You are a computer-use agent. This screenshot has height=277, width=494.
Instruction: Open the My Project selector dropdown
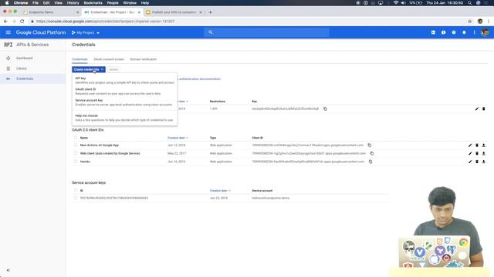click(x=86, y=32)
